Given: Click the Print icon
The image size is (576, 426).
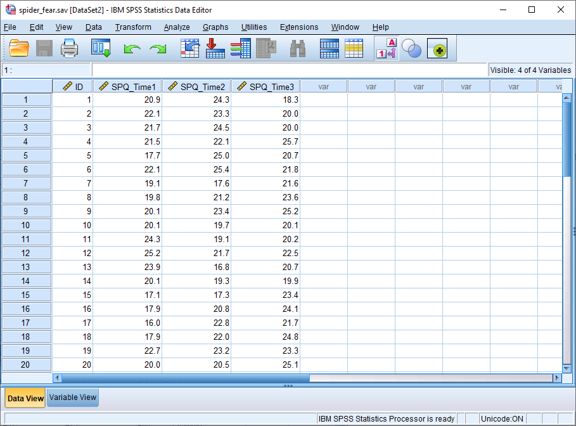Looking at the screenshot, I should point(69,48).
